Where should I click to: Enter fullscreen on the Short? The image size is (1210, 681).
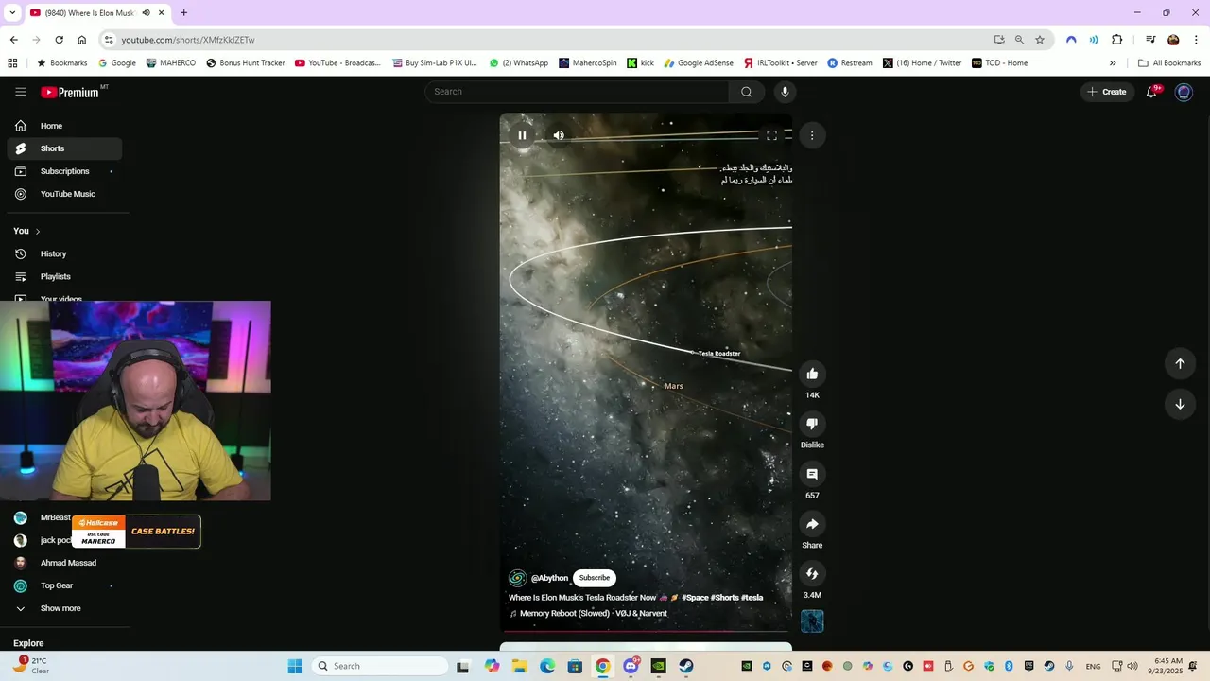[771, 135]
